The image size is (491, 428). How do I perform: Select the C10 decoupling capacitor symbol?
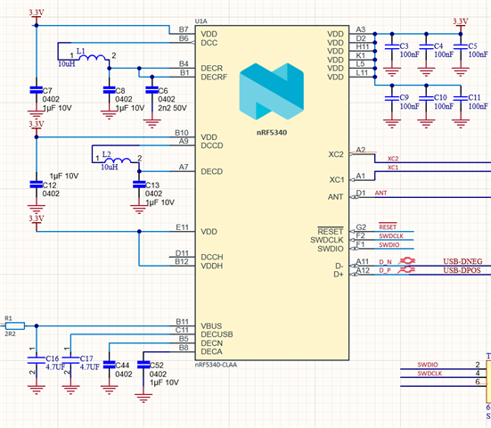[426, 98]
